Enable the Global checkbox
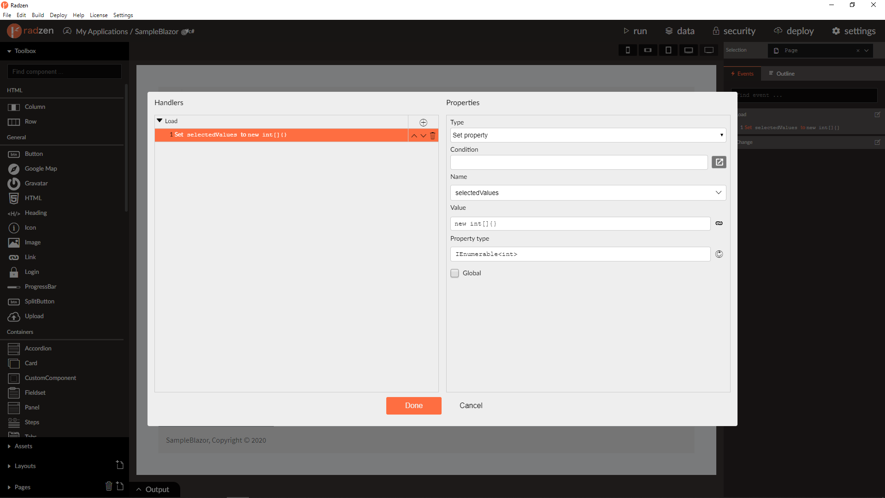The image size is (885, 498). [455, 273]
